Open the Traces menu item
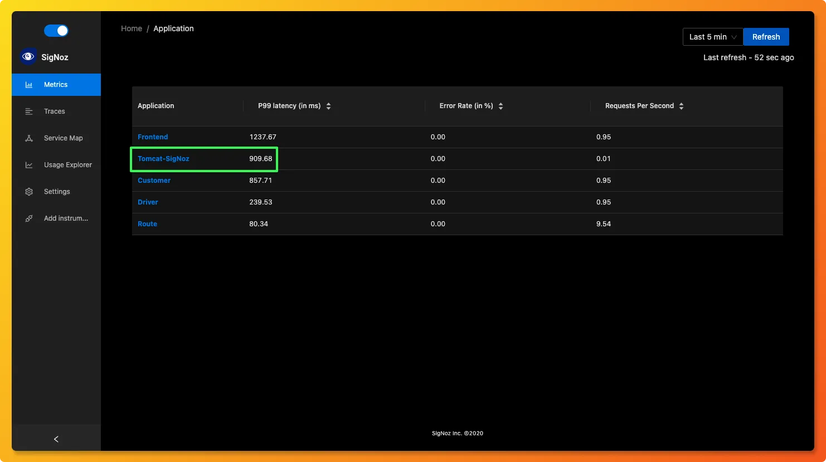 [55, 111]
